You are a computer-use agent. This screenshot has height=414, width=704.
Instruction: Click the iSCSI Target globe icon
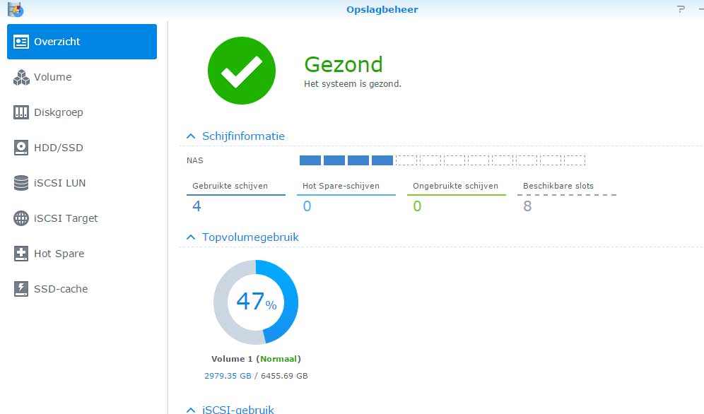21,218
